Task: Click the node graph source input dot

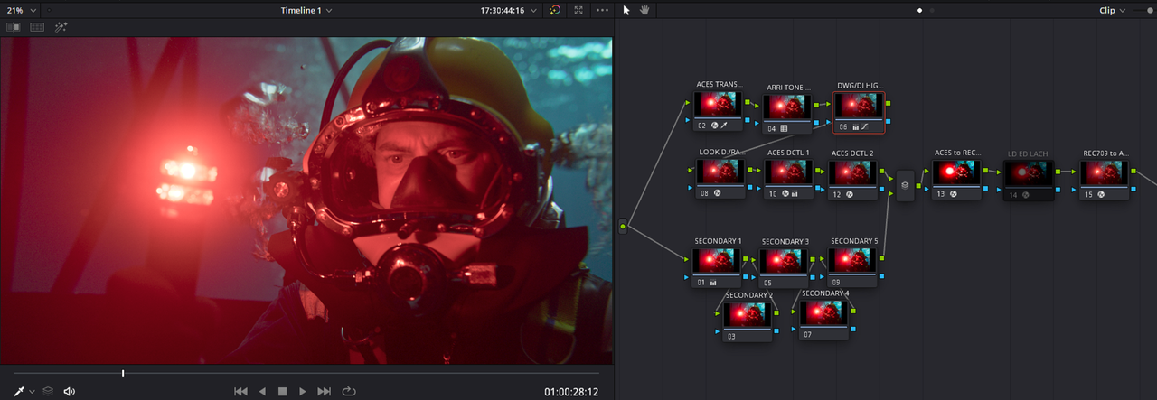Action: (623, 227)
